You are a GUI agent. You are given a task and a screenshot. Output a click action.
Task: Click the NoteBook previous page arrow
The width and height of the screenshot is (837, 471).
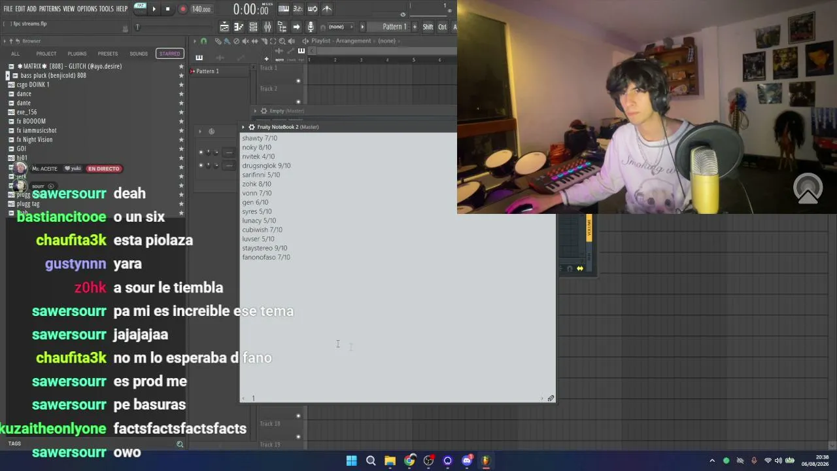pos(244,398)
